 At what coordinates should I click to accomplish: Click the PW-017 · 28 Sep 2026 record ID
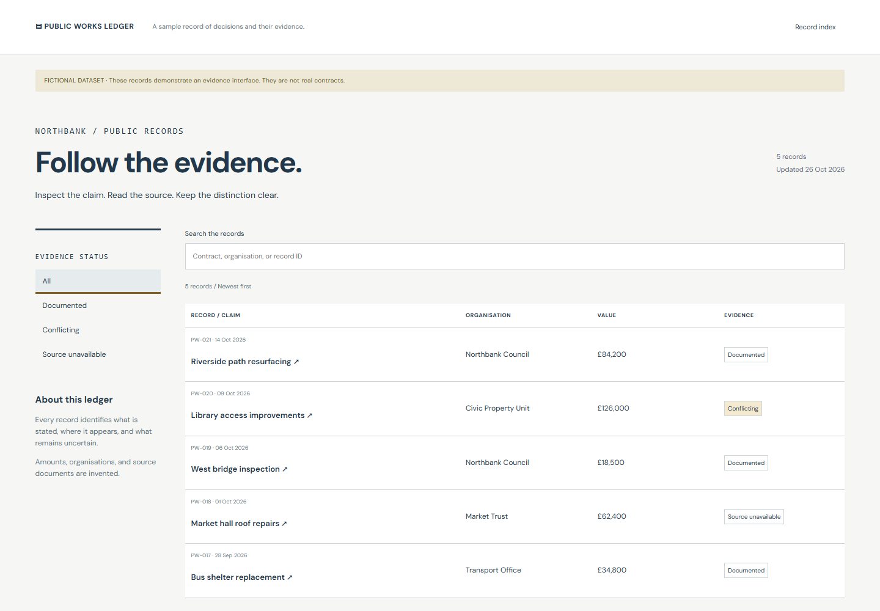pyautogui.click(x=219, y=555)
